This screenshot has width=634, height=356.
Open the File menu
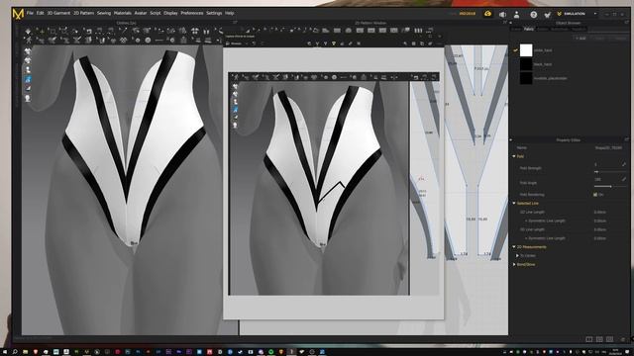tap(30, 13)
